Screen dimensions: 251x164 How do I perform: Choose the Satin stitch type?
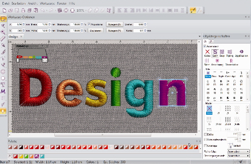pyautogui.click(x=215, y=53)
